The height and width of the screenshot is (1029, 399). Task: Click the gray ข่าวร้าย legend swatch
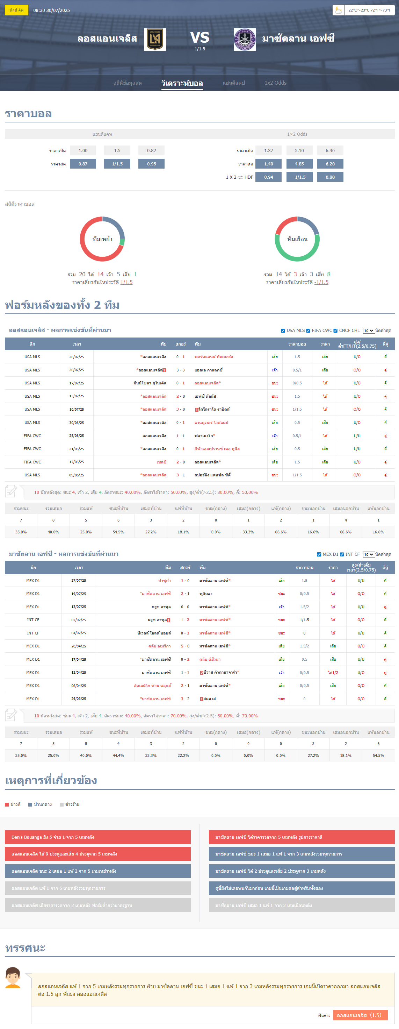pos(61,804)
